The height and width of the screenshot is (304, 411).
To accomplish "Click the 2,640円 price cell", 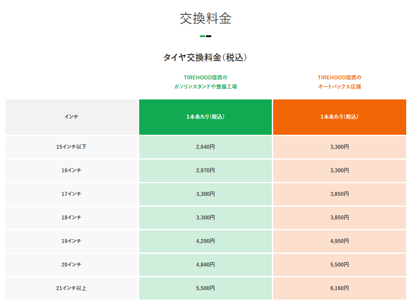I will [205, 147].
